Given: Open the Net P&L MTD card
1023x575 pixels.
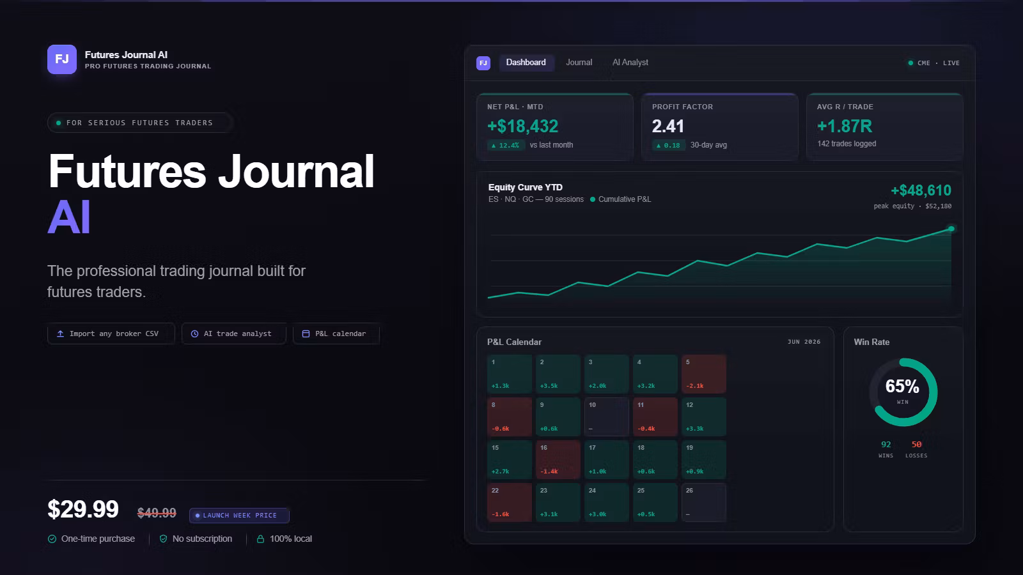Looking at the screenshot, I should click(555, 126).
